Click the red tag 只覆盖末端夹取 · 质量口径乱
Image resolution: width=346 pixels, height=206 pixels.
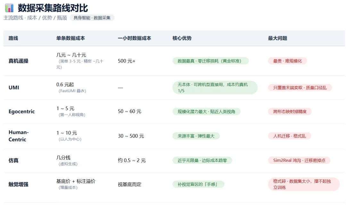coord(300,87)
